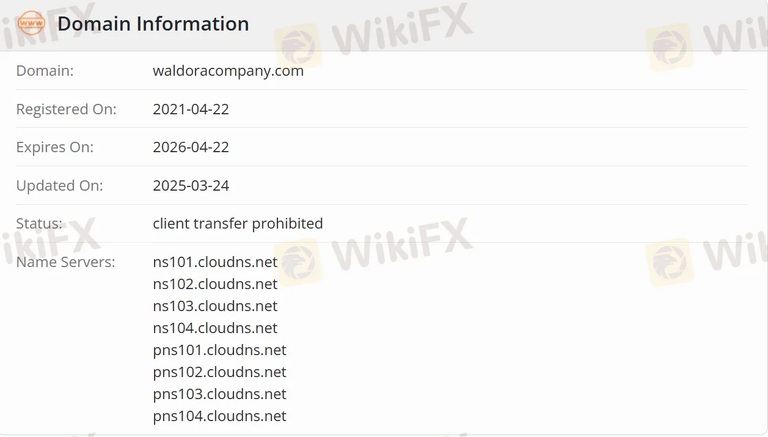Click the waldoracompany.com domain value
Viewport: 768px width, 437px height.
coord(229,71)
